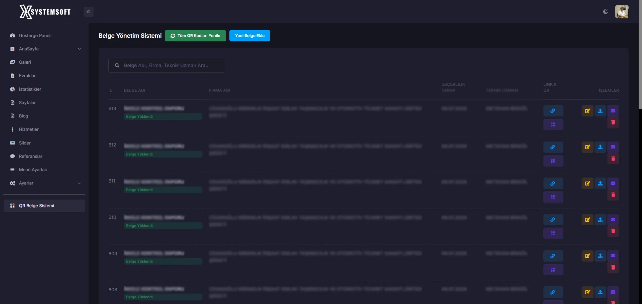Screen dimensions: 642x304
Task: Expand the Ayarlar submenu
Action: pos(79,183)
